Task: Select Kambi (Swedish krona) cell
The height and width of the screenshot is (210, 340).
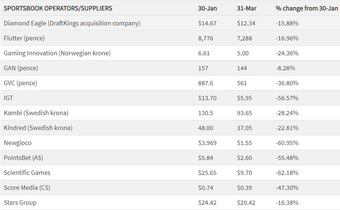Action: [36, 113]
